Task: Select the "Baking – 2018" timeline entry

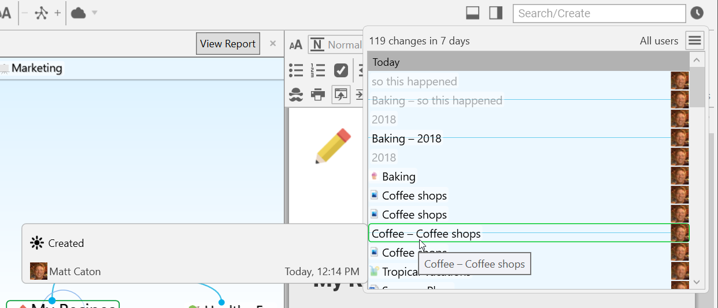Action: tap(406, 138)
